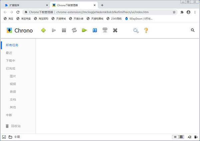Open search with magnifier icon in Chrono header
The height and width of the screenshot is (141, 200).
pos(193,30)
